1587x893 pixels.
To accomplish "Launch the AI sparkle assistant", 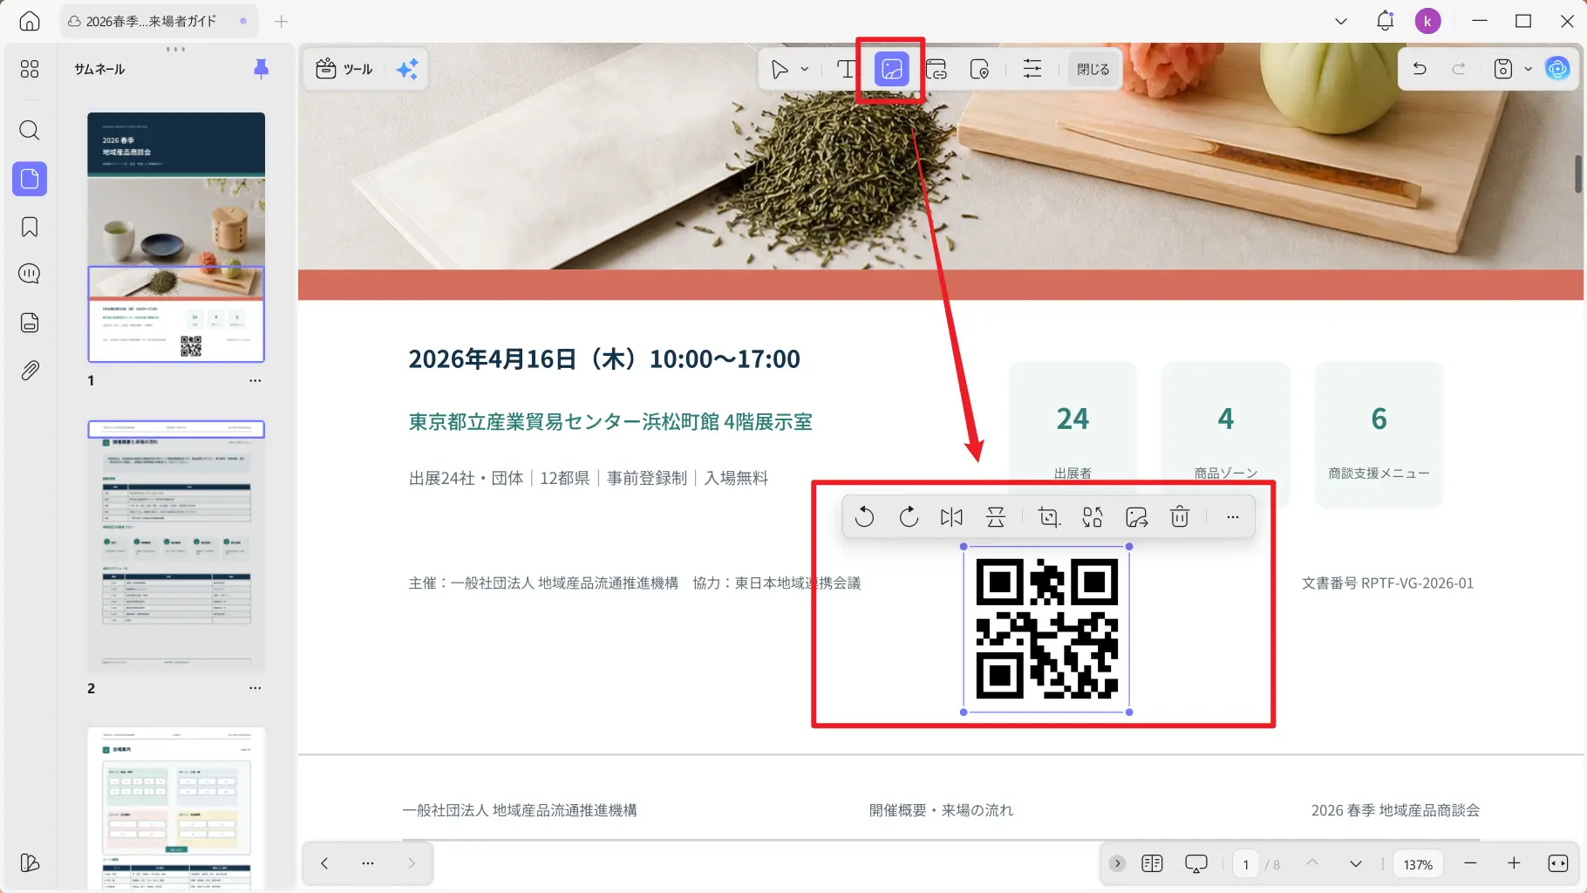I will tap(407, 69).
